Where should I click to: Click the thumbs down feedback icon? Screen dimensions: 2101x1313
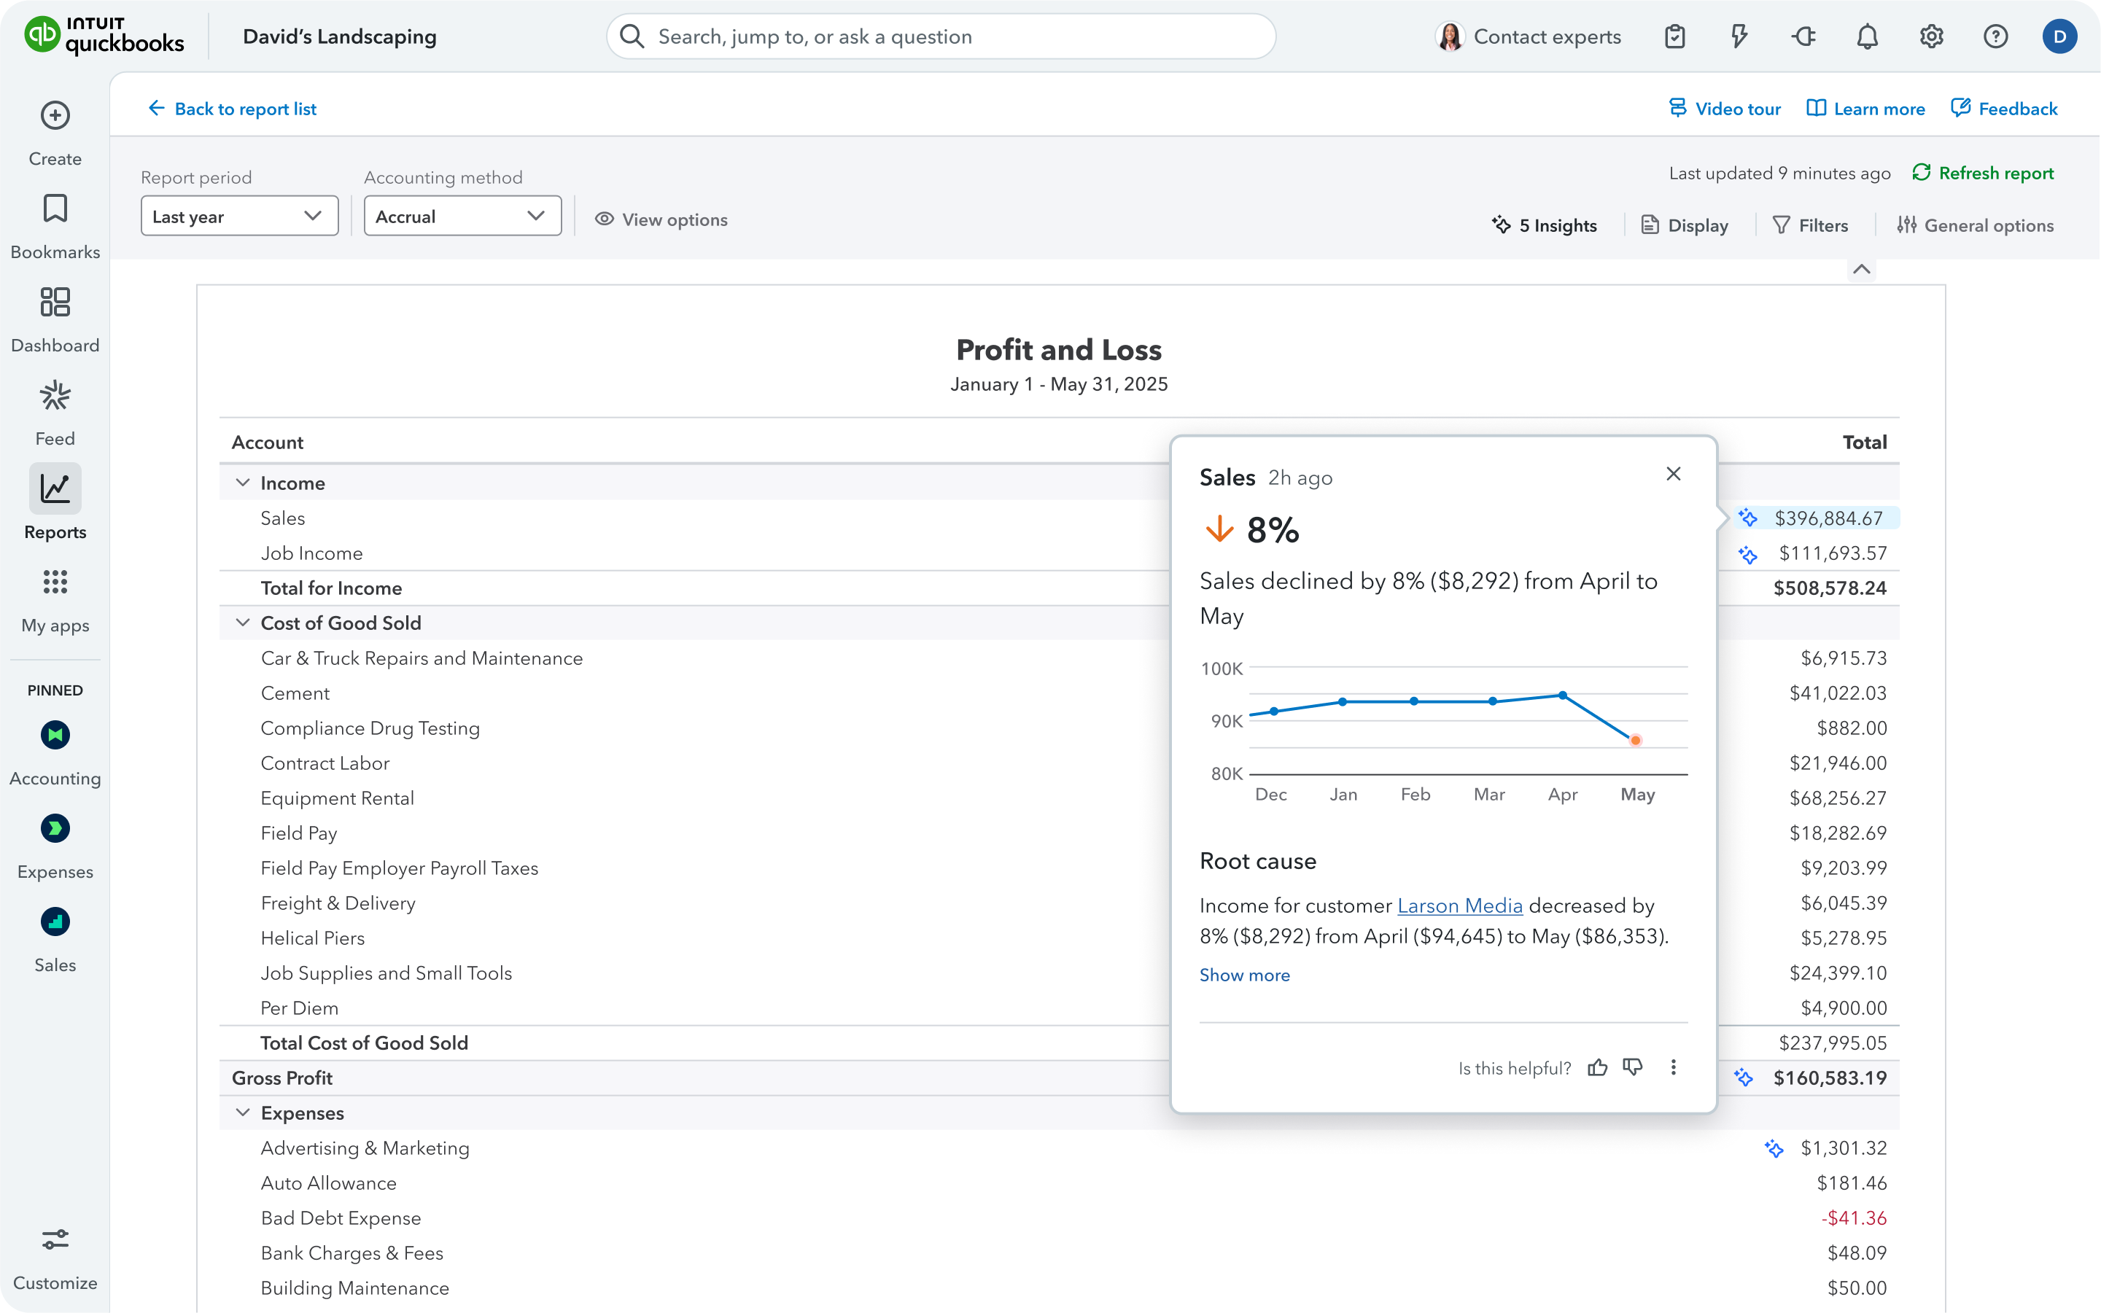(x=1633, y=1067)
